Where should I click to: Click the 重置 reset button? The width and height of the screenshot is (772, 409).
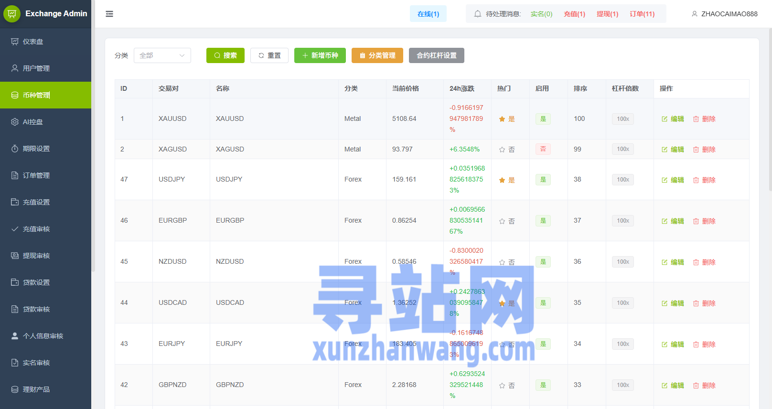click(269, 55)
